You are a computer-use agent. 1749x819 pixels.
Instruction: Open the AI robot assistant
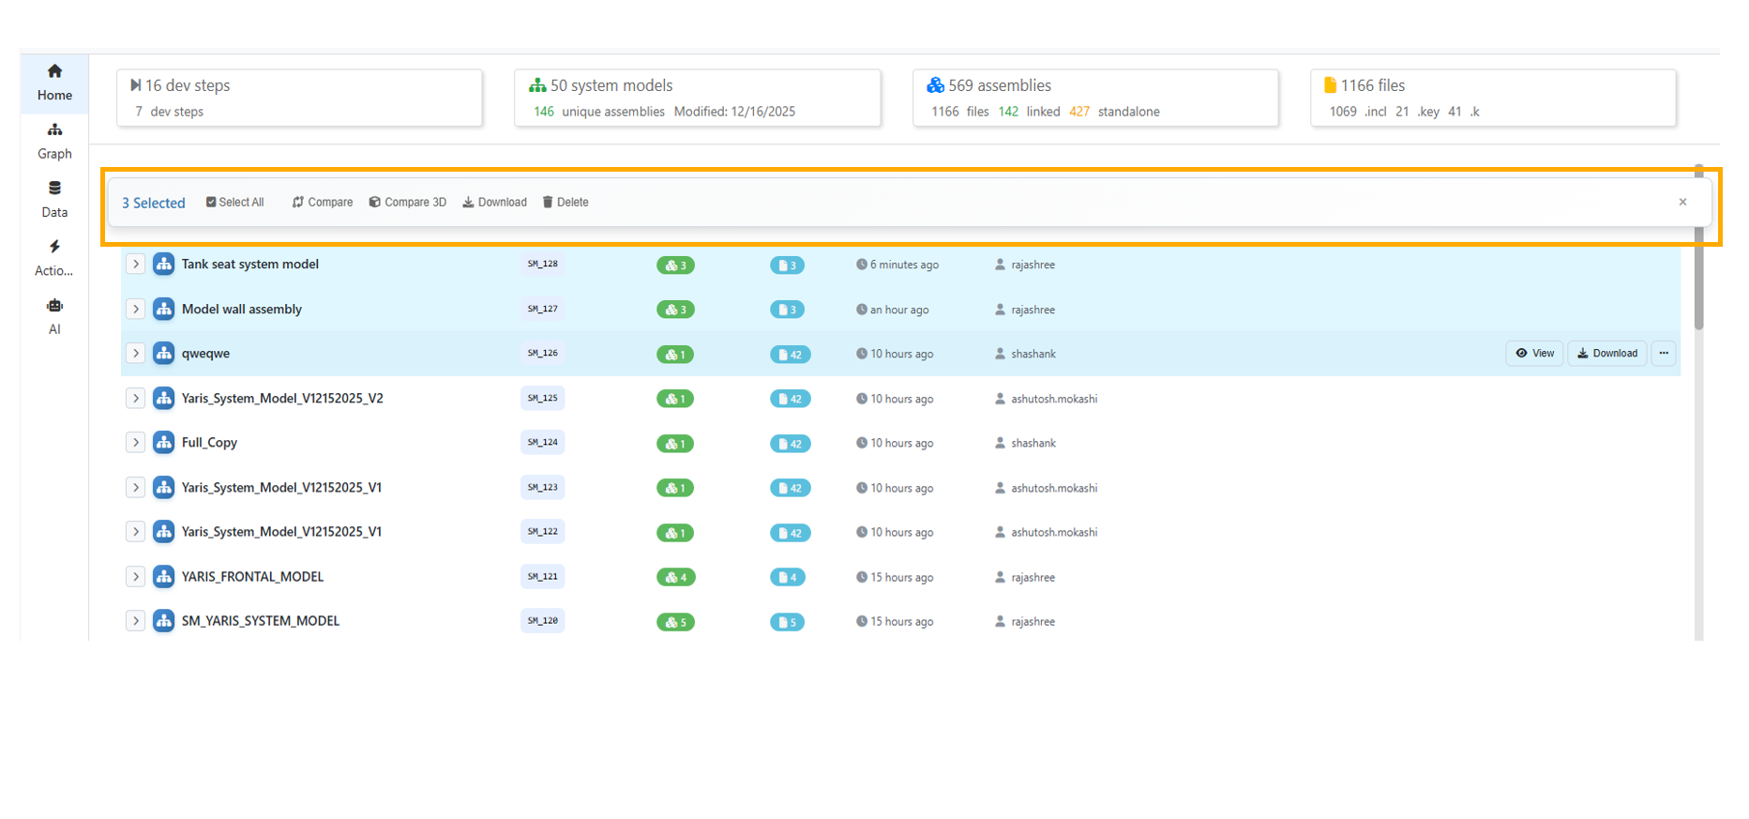point(54,316)
